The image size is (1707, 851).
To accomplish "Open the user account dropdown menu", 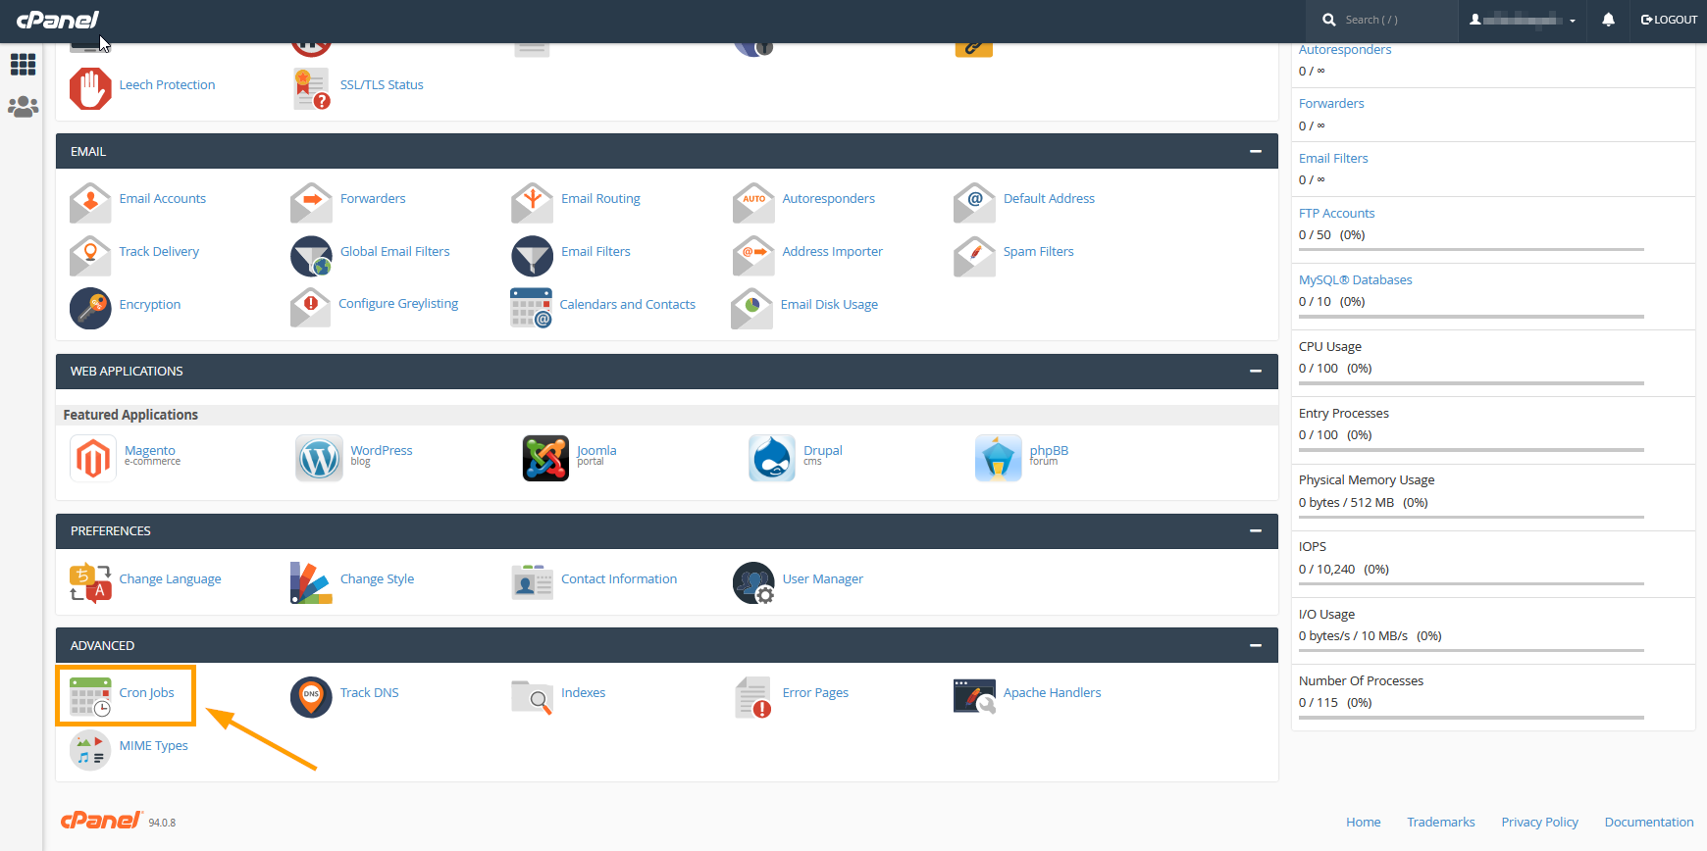I will point(1523,20).
